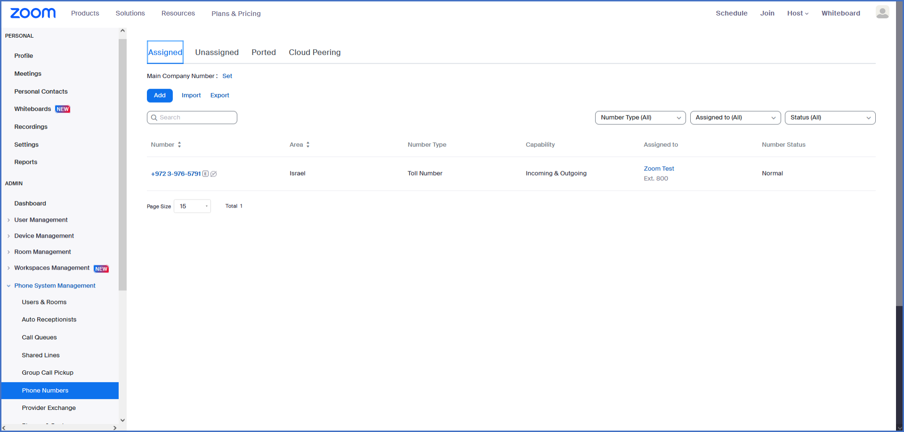Viewport: 904px width, 432px height.
Task: Open the Number Type (All) filter dropdown
Action: [x=640, y=118]
